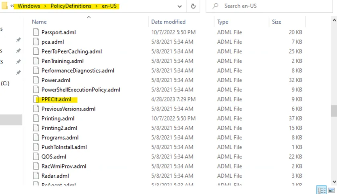Expand the Windows breadcrumb subfolder arrow
Viewport: 337px width, 194px height.
45,6
